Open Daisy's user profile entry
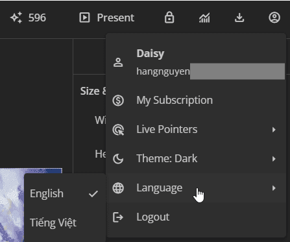The image size is (290, 242). pos(196,62)
